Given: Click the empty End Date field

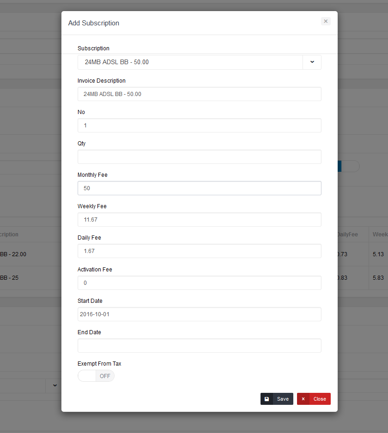Looking at the screenshot, I should pos(199,345).
